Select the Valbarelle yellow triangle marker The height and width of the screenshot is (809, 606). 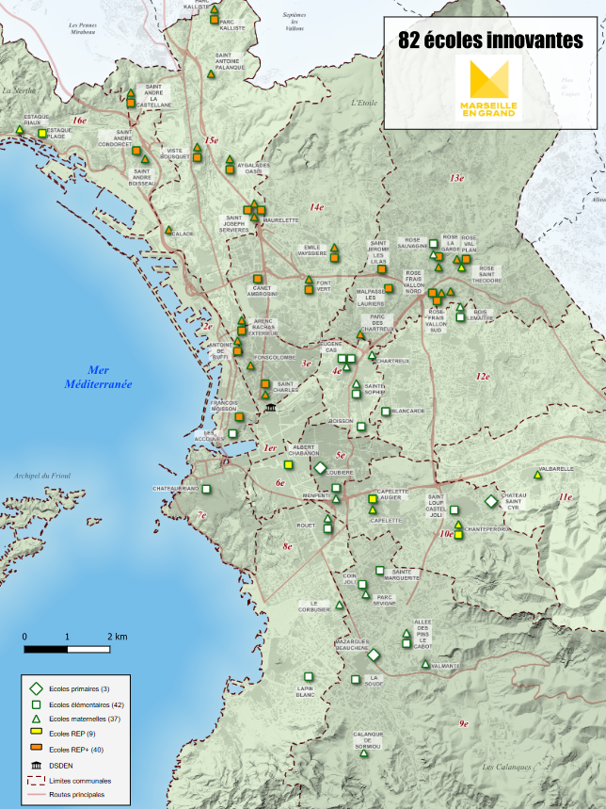(x=537, y=474)
